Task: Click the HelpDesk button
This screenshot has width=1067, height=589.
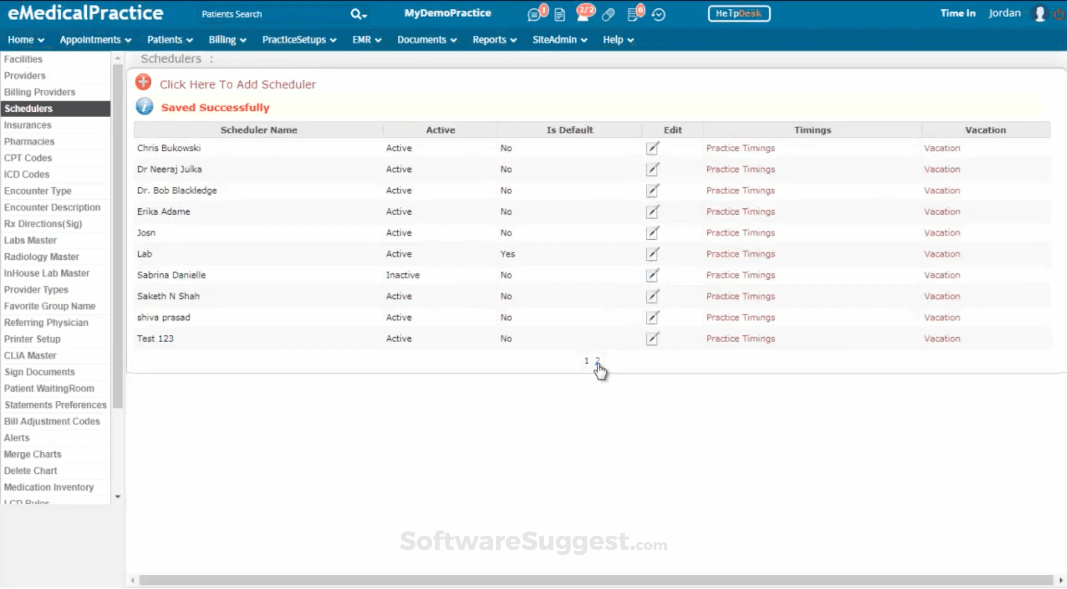Action: pyautogui.click(x=739, y=13)
